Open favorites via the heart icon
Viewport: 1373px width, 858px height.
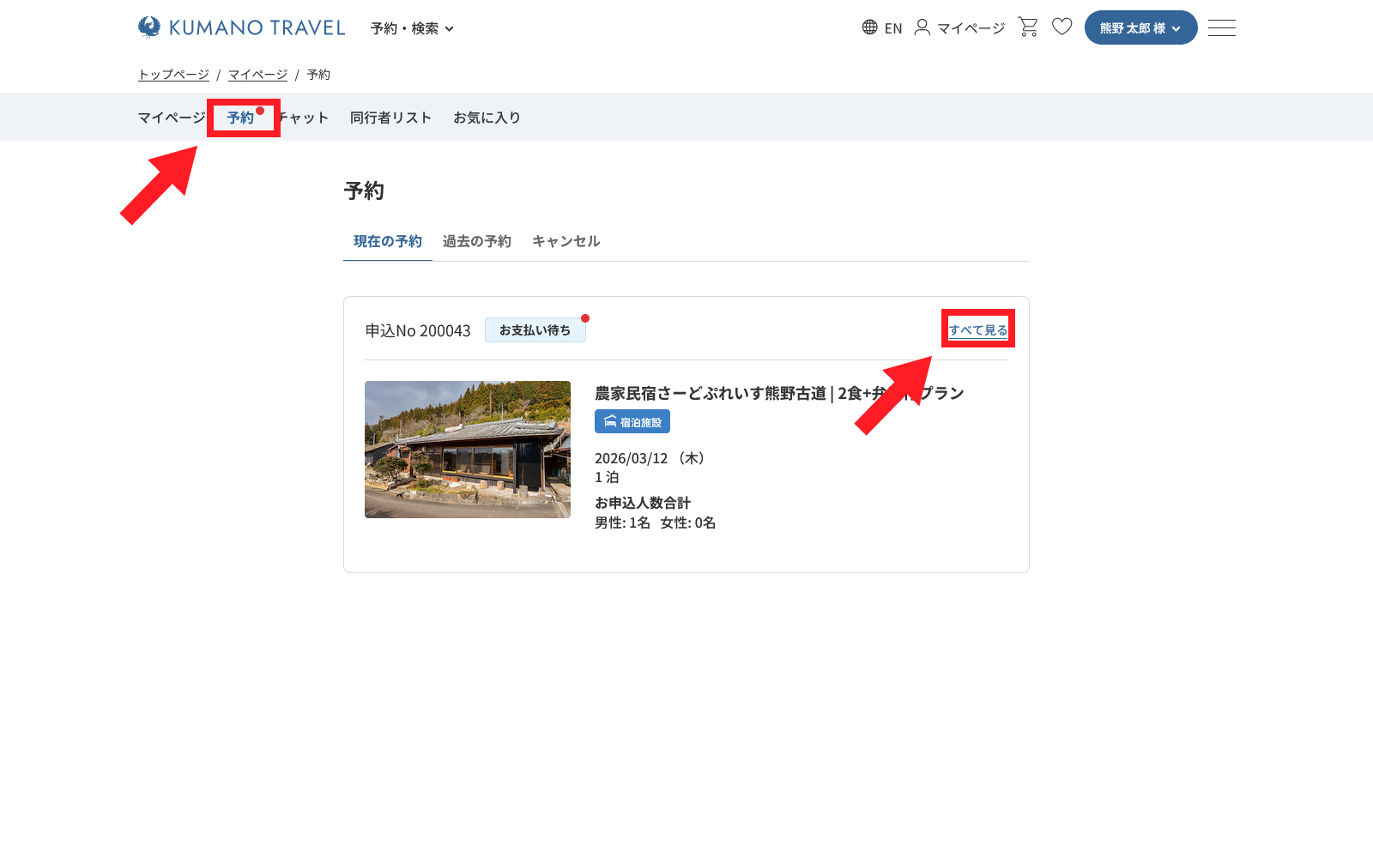pos(1062,27)
